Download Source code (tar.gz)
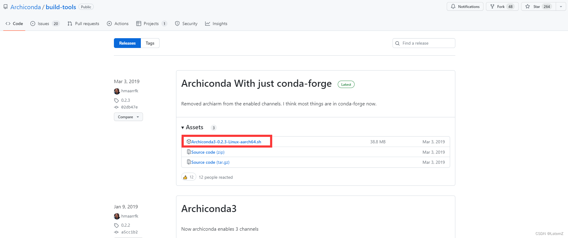 (210, 162)
